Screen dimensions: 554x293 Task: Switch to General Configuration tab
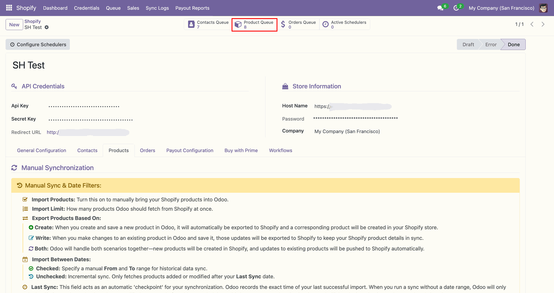pyautogui.click(x=42, y=150)
